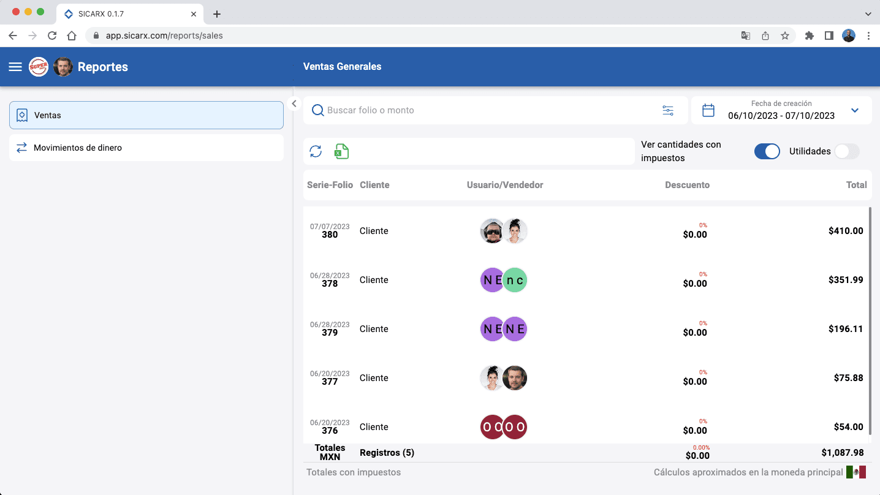The height and width of the screenshot is (495, 880).
Task: Click the Super store logo
Action: (x=39, y=67)
